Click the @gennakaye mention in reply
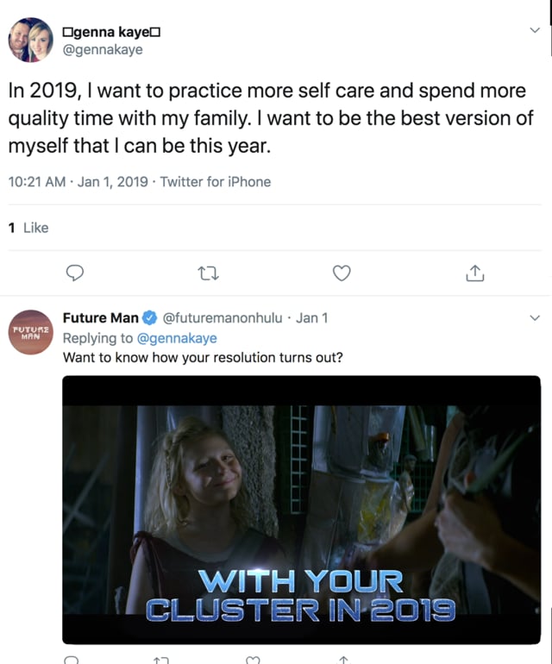This screenshot has height=664, width=552. [177, 338]
